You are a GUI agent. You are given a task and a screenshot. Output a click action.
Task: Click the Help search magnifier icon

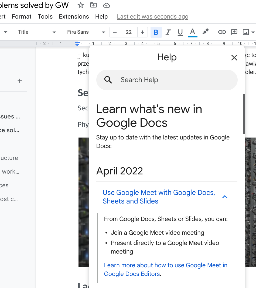[108, 80]
